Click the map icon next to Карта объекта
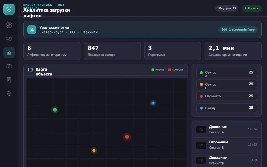The height and width of the screenshot is (167, 267). pyautogui.click(x=30, y=69)
